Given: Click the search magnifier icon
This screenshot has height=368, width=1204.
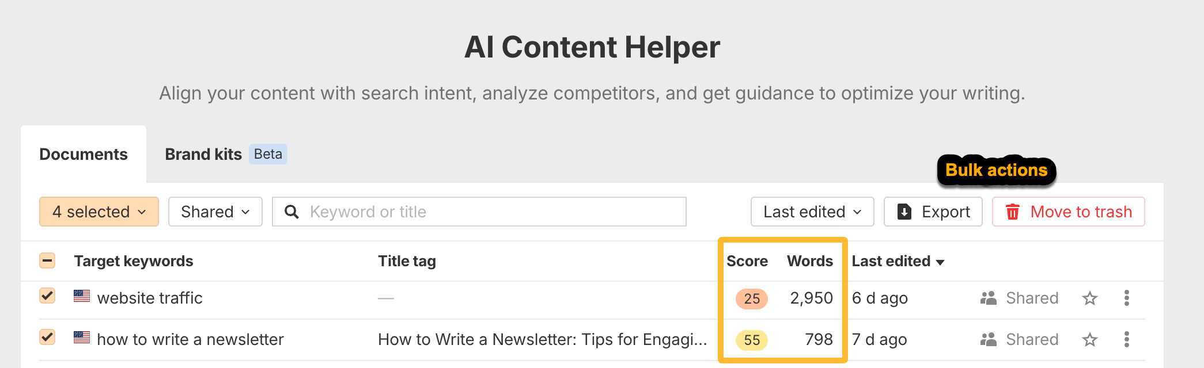Looking at the screenshot, I should (x=291, y=212).
